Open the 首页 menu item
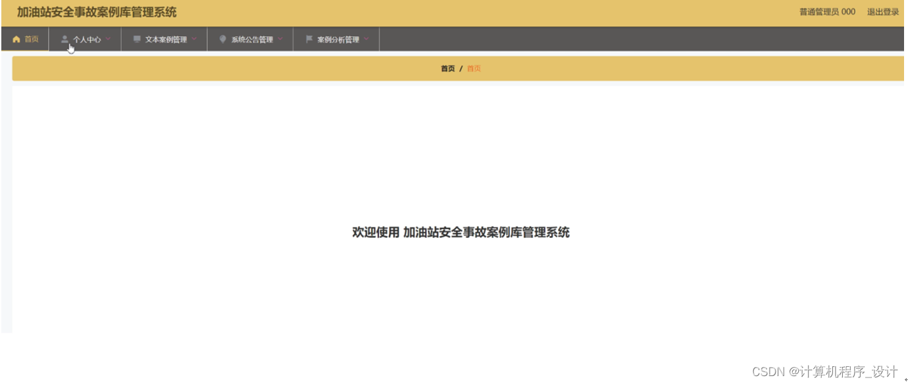This screenshot has height=384, width=908. tap(25, 39)
